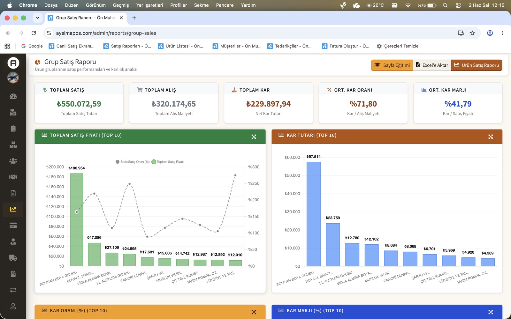Screen dimensions: 511x319
Task: Open the cash register sidebar icon
Action: [x=13, y=112]
